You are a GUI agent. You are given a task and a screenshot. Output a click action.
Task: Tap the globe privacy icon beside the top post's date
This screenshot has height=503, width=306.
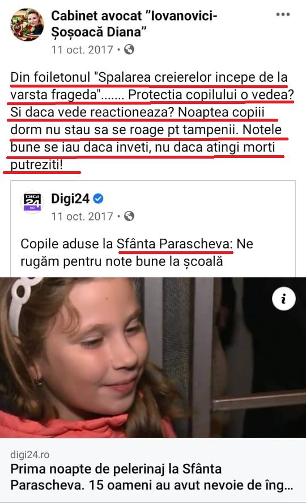coord(129,49)
